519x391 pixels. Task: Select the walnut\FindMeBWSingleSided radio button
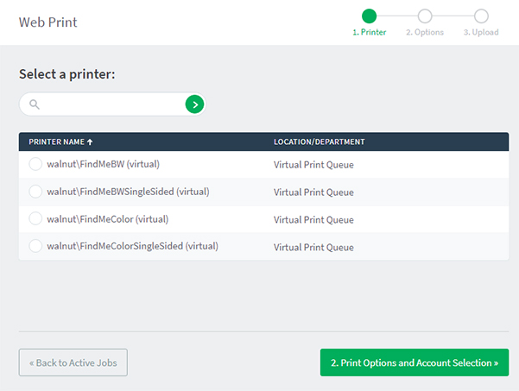pyautogui.click(x=35, y=192)
